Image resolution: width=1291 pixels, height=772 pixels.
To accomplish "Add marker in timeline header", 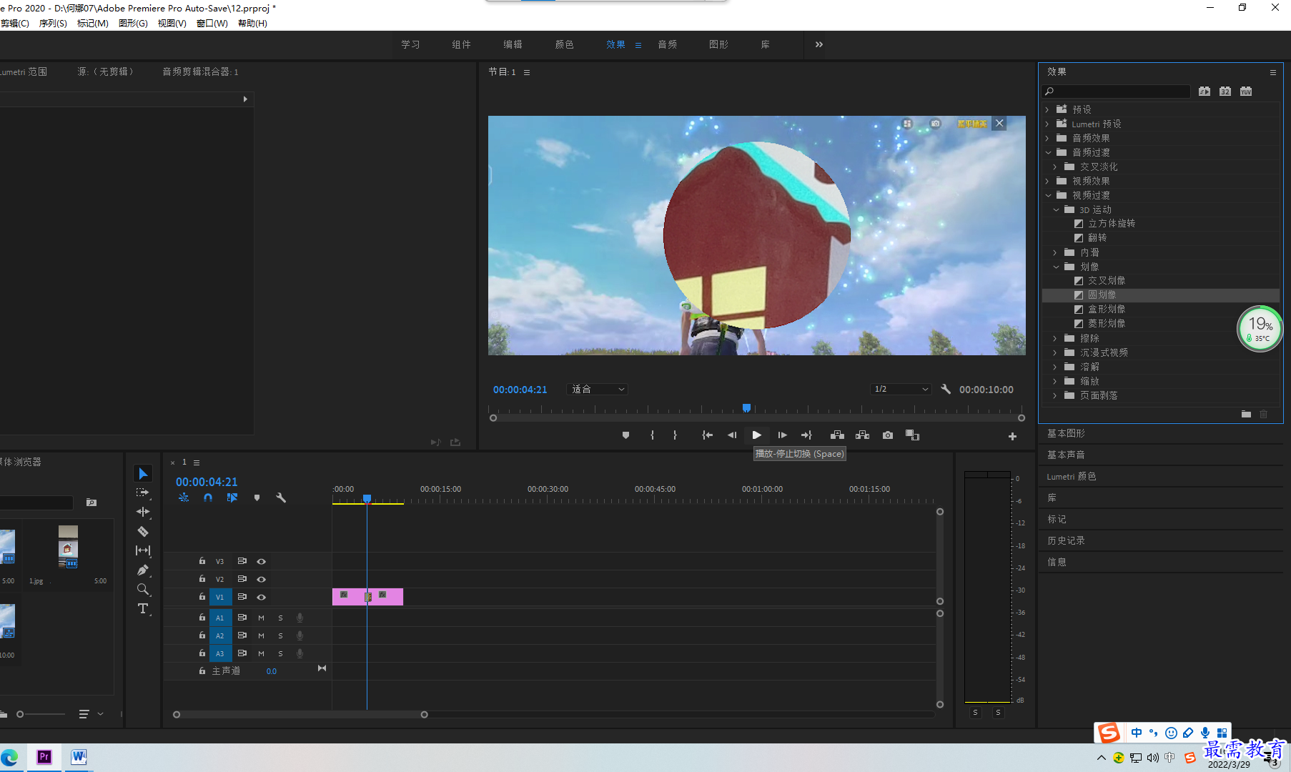I will pos(257,498).
